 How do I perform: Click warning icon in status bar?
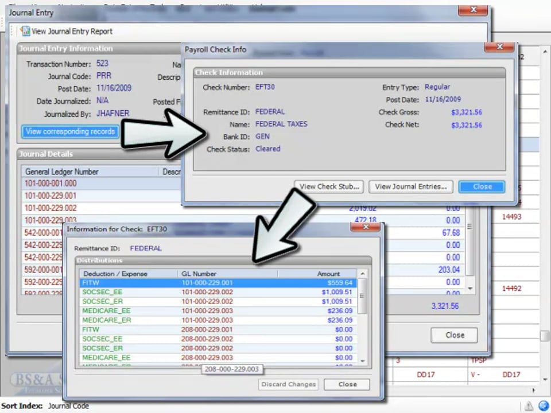click(529, 406)
